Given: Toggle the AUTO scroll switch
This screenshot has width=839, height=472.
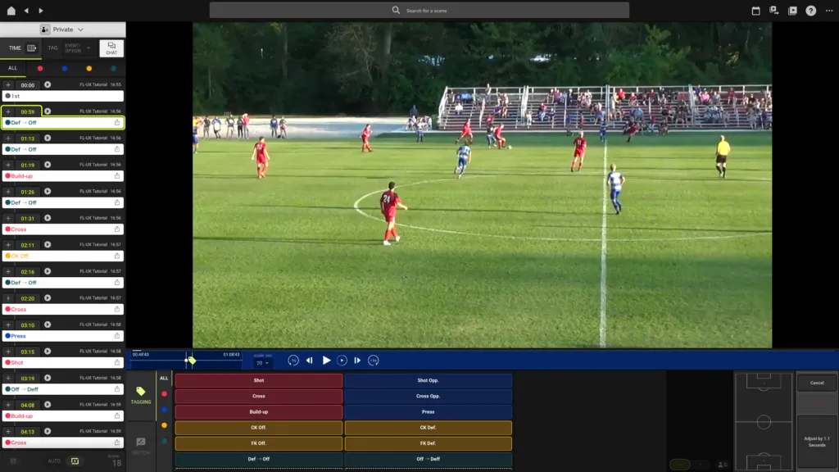Looking at the screenshot, I should (75, 461).
